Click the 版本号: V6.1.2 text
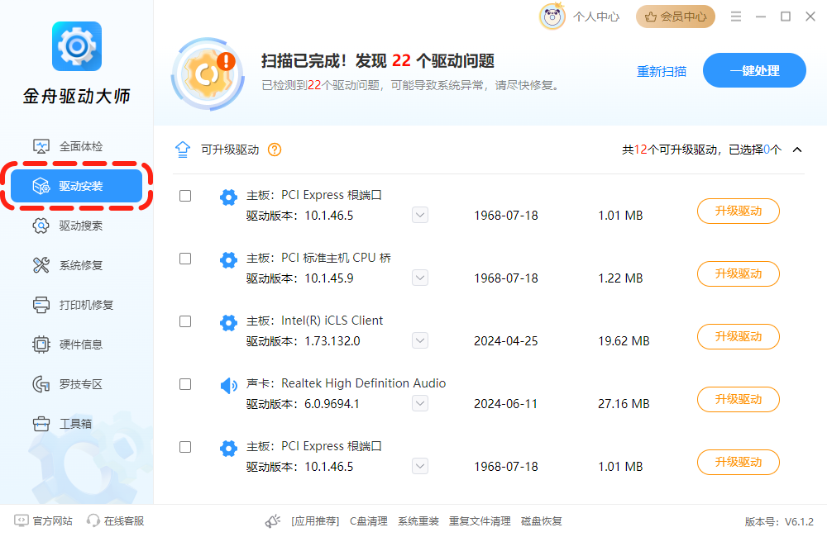827x537 pixels. tap(779, 522)
